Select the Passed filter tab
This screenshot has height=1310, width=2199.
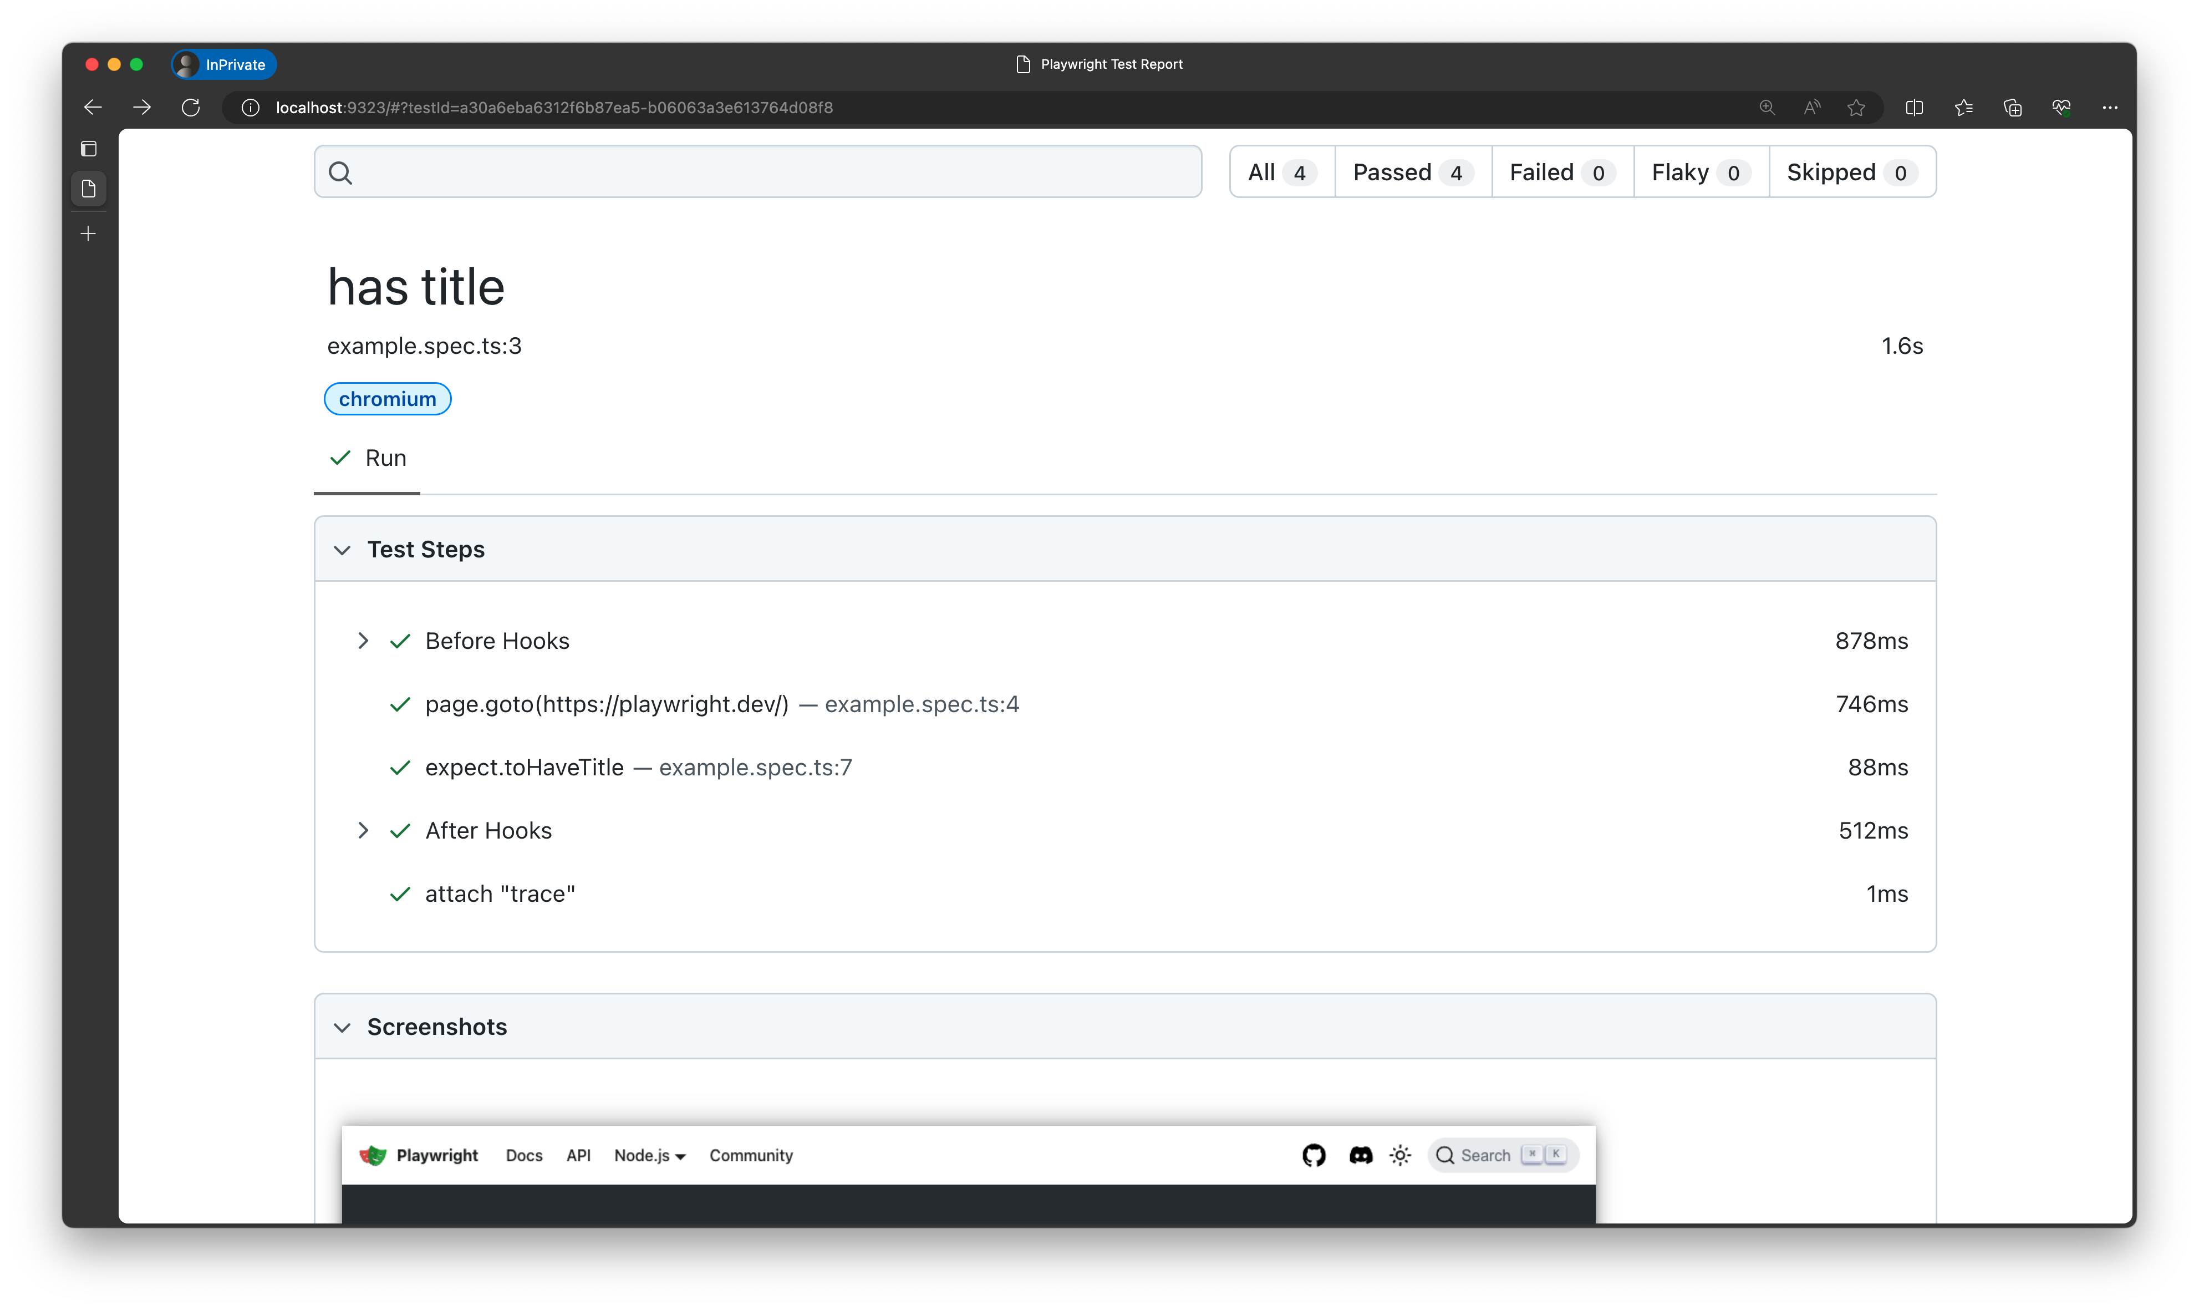1412,172
